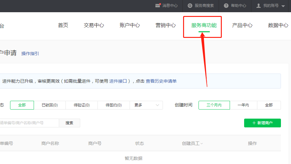Click the 创建时间 label
The width and height of the screenshot is (291, 164).
click(x=183, y=105)
